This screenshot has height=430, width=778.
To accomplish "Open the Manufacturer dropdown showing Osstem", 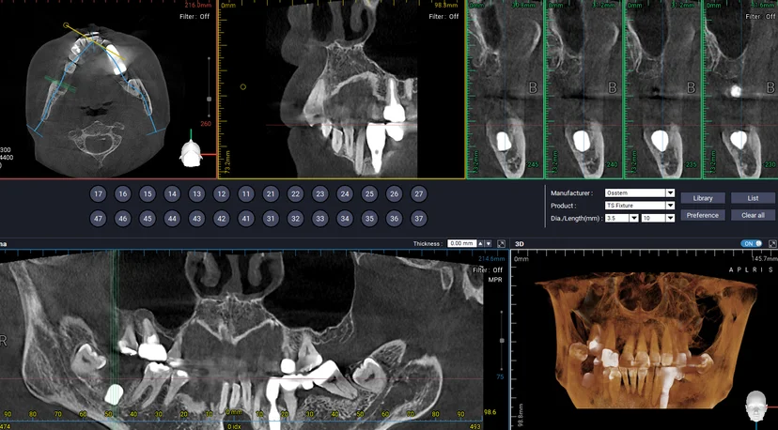I will point(640,192).
